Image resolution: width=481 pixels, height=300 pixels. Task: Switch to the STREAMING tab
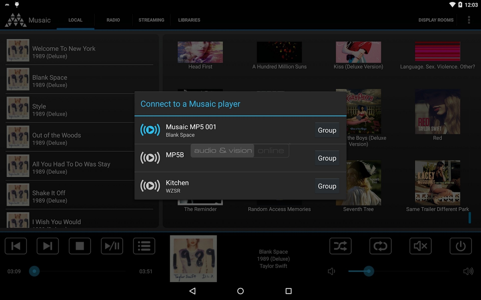click(x=151, y=20)
